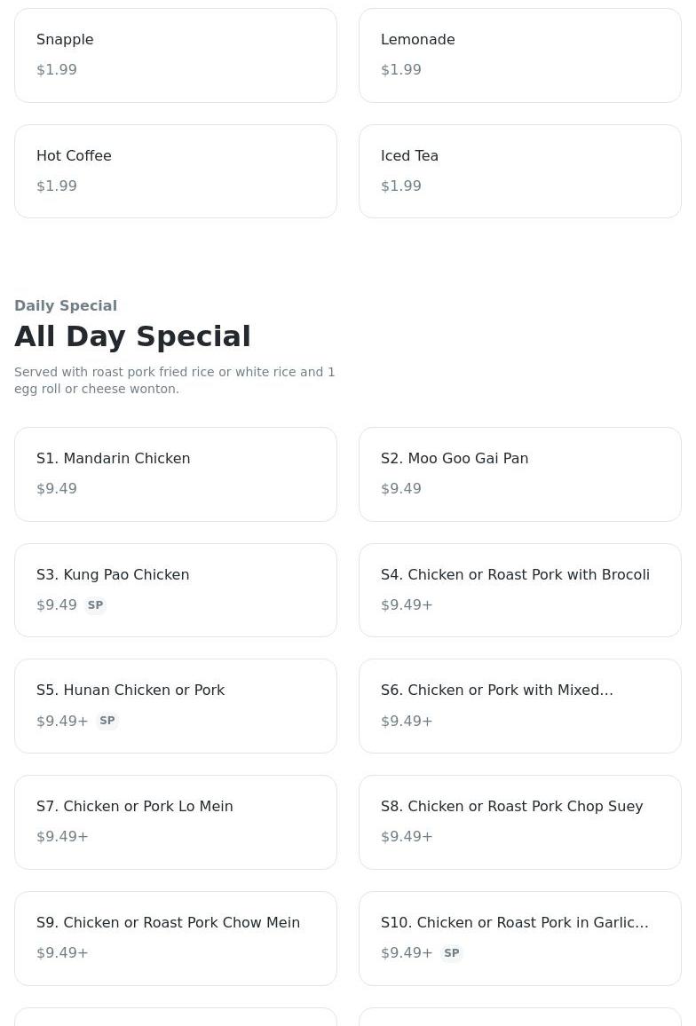The image size is (696, 1026).
Task: Pick S3. Kung Pao Chicken card
Action: tap(175, 589)
